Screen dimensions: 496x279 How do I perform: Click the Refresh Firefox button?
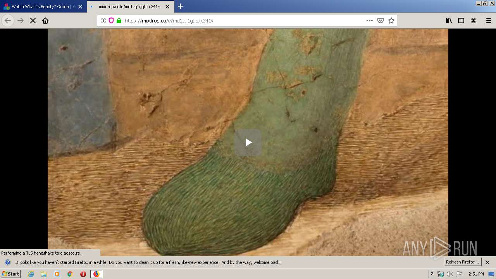coord(462,262)
